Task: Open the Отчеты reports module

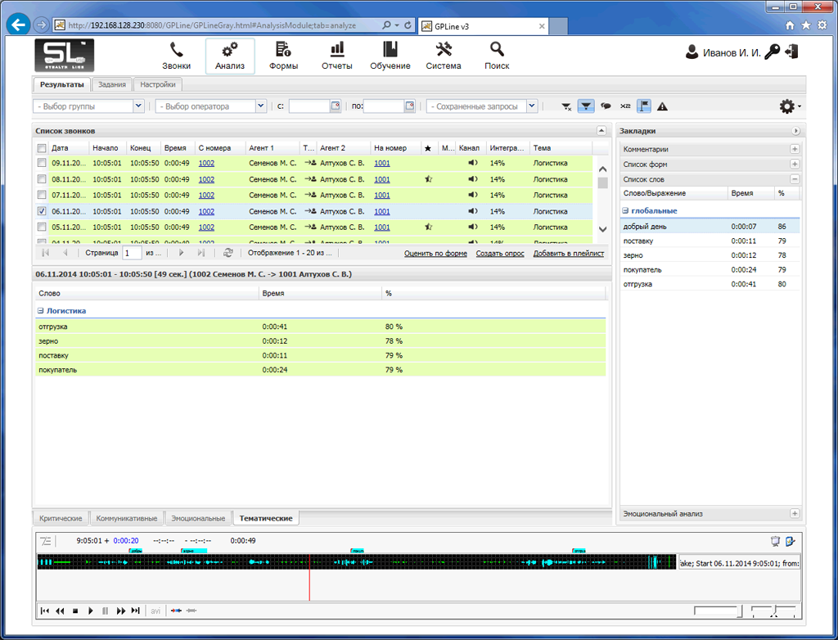Action: (x=336, y=56)
